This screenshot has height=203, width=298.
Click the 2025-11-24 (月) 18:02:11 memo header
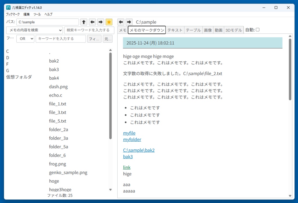(203, 43)
